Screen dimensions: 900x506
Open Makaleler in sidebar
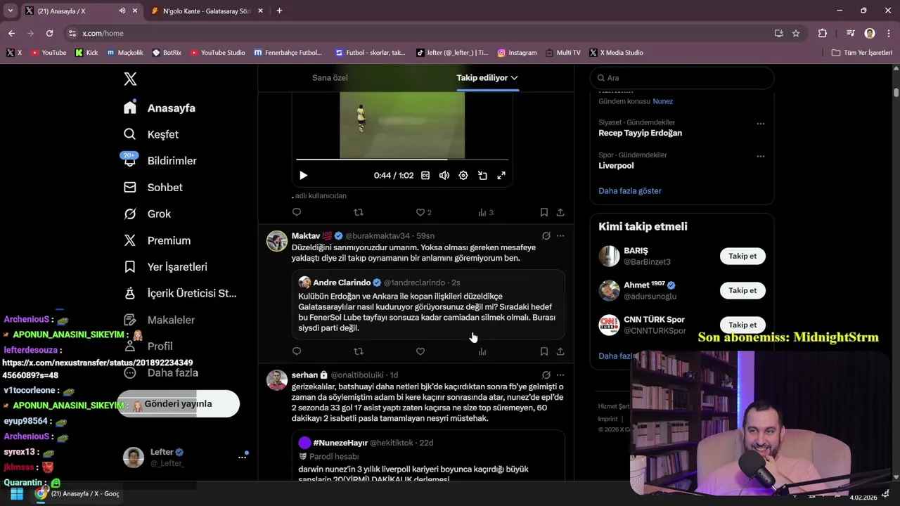158,320
